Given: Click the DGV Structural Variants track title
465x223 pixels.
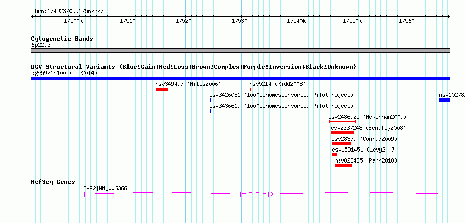Looking at the screenshot, I should tap(193, 67).
